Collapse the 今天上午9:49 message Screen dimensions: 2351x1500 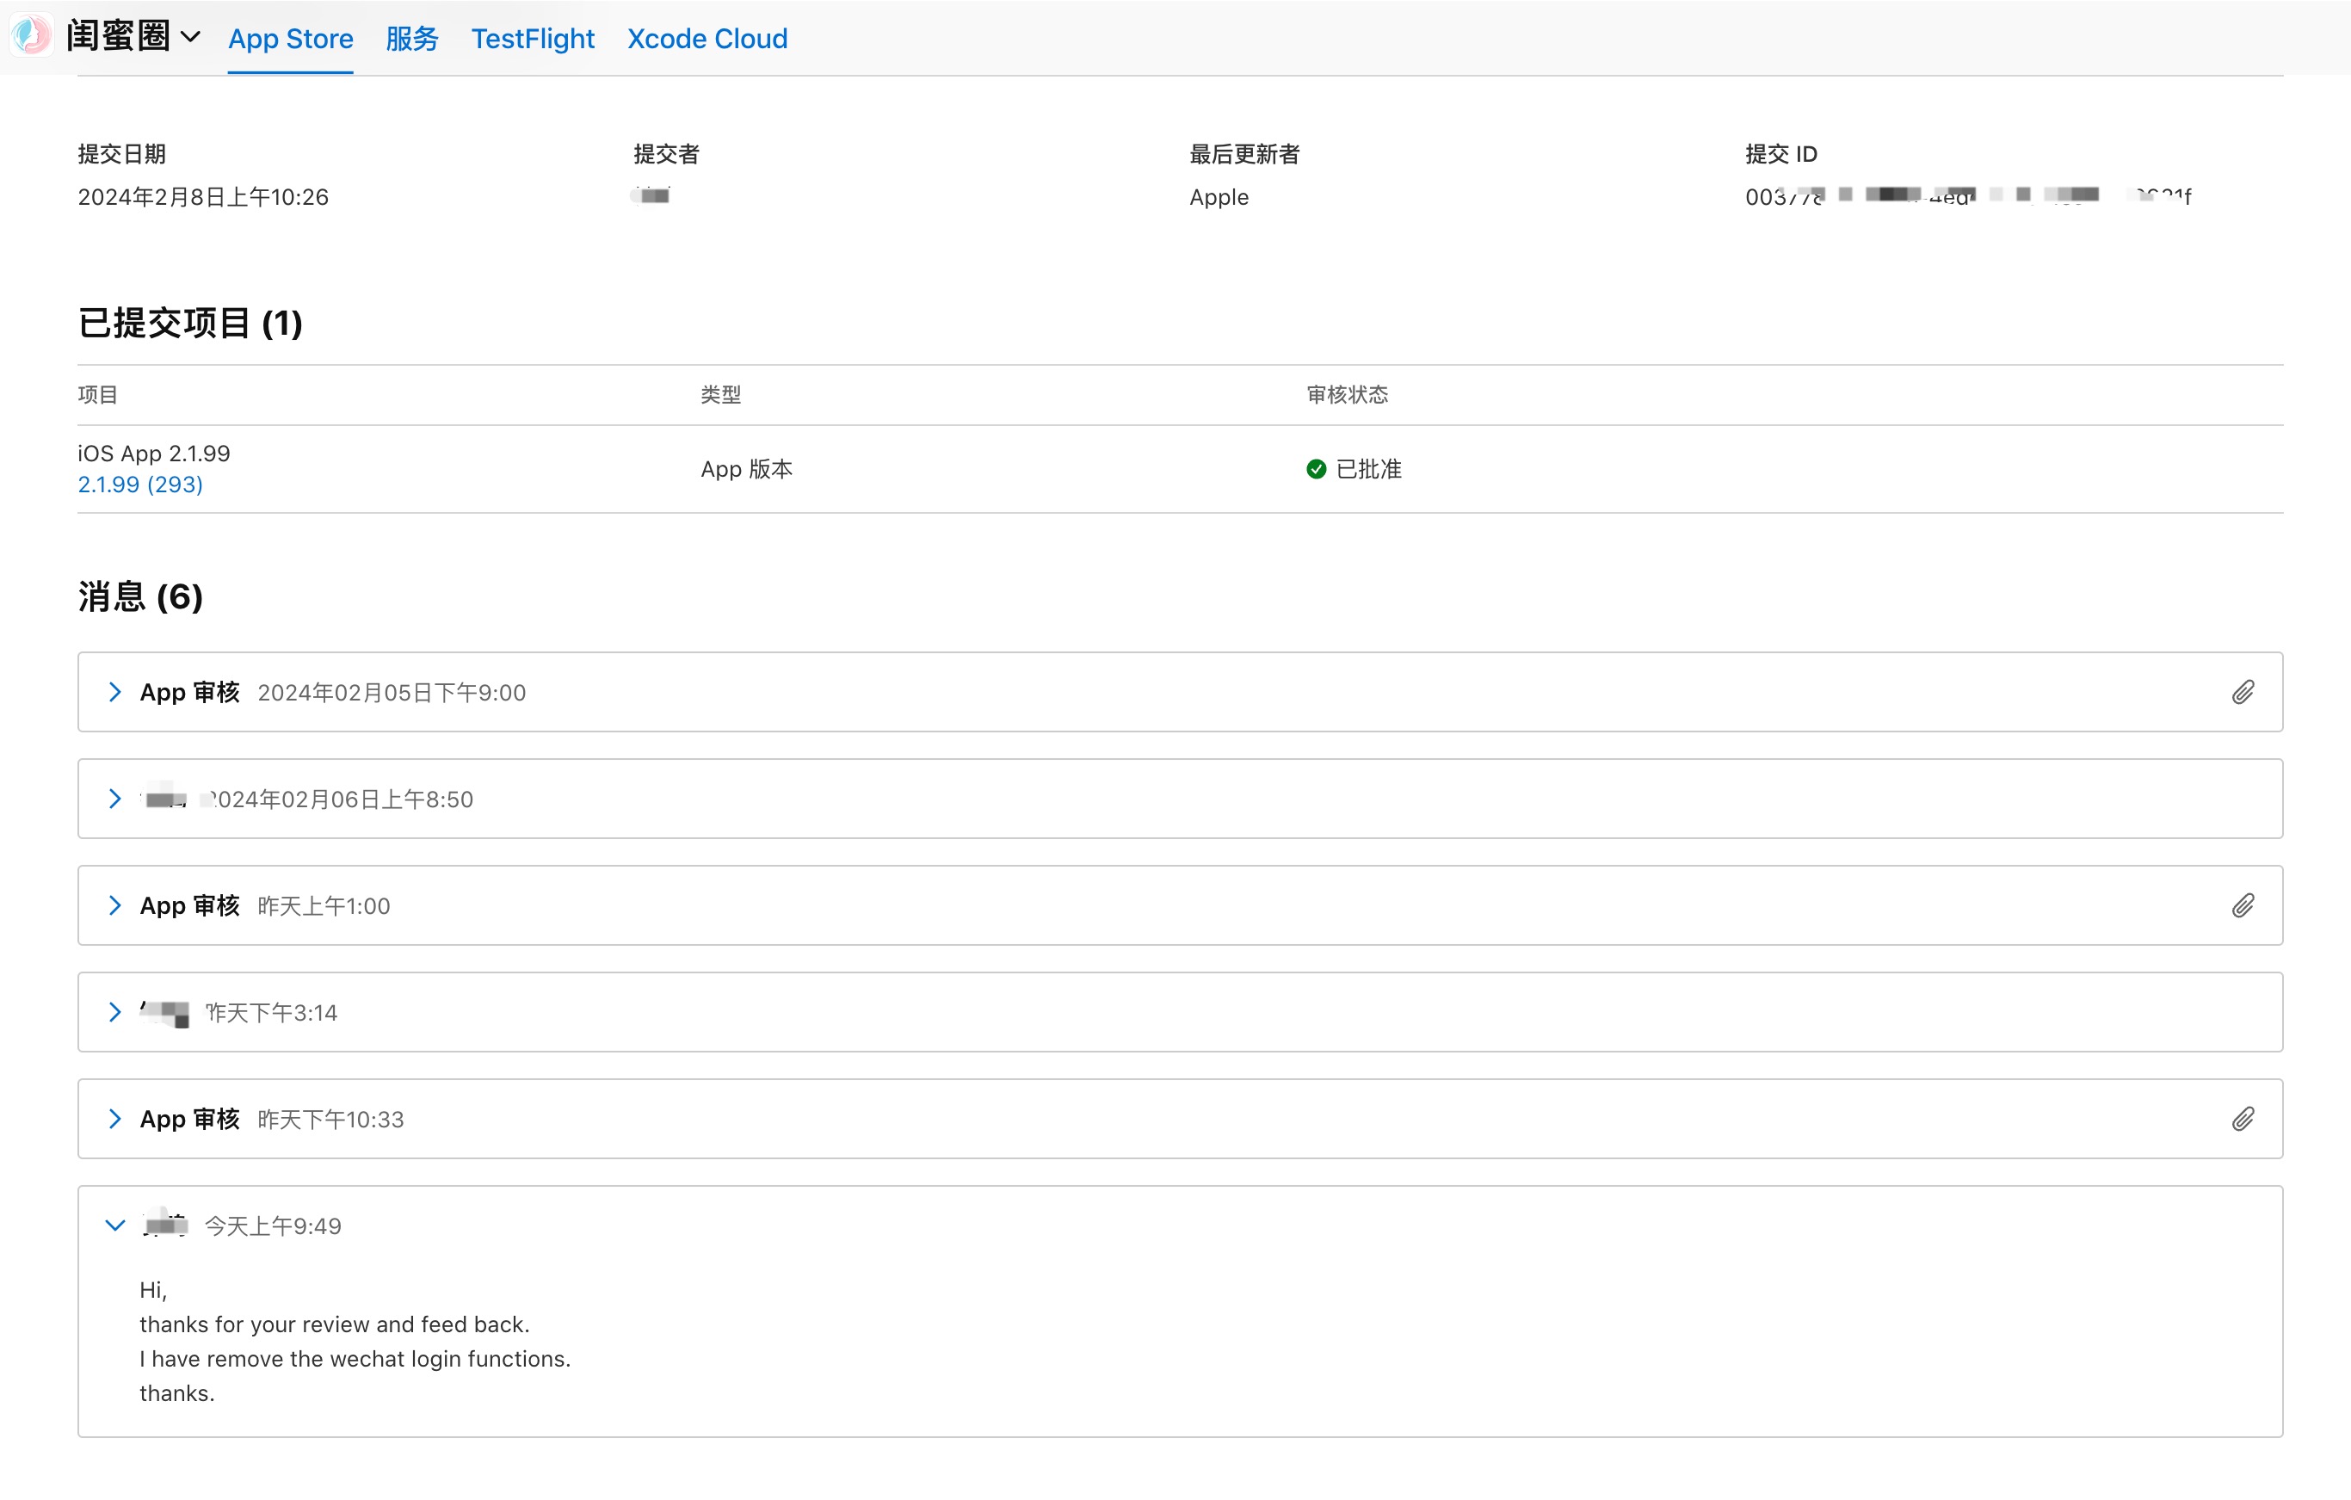pyautogui.click(x=115, y=1225)
